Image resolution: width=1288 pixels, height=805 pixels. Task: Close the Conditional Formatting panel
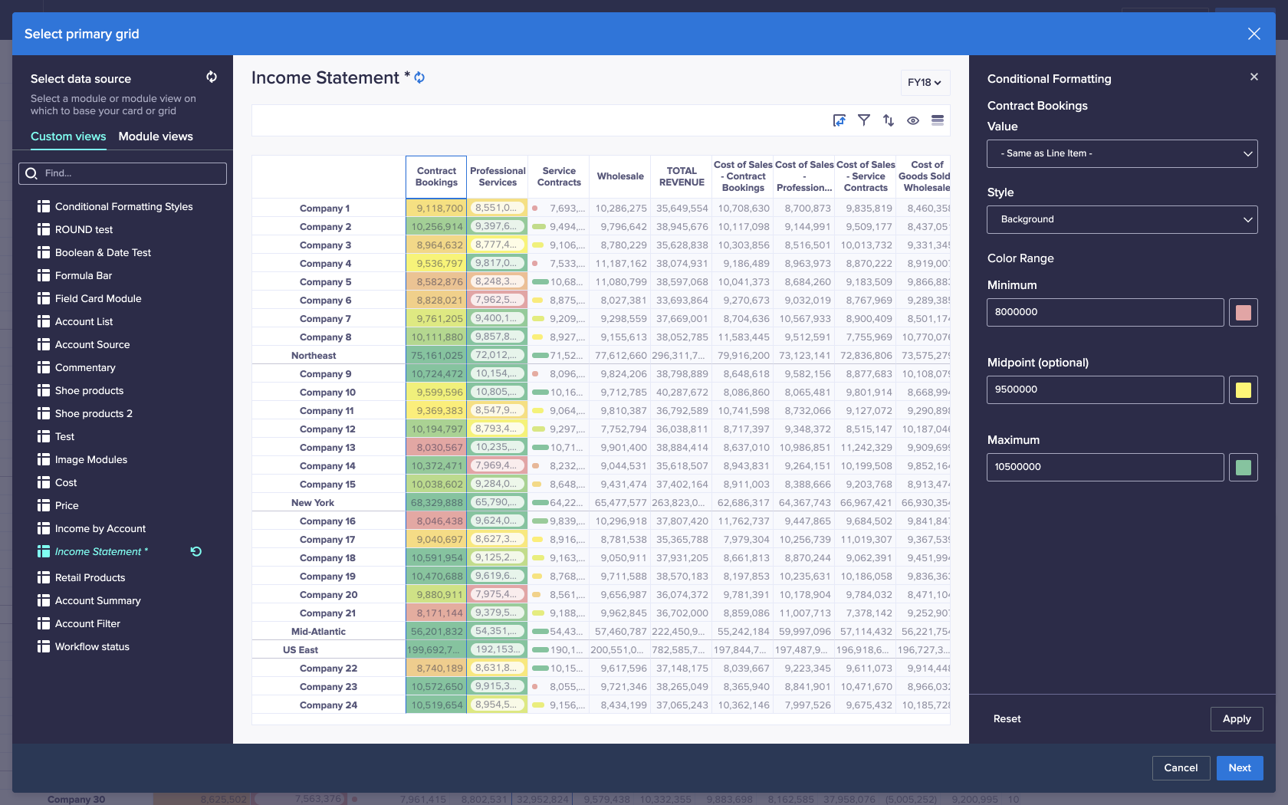pos(1254,77)
